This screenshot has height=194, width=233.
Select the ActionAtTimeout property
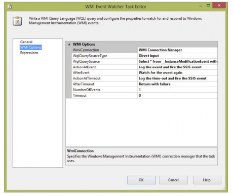(105, 79)
